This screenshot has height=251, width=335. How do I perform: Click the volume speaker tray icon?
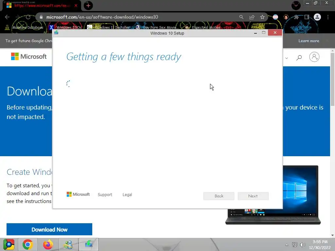click(x=302, y=244)
